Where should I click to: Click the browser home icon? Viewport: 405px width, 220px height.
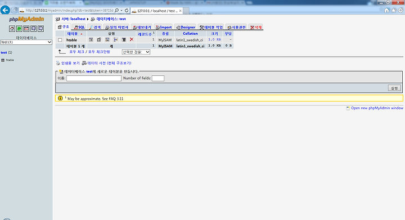point(386,10)
